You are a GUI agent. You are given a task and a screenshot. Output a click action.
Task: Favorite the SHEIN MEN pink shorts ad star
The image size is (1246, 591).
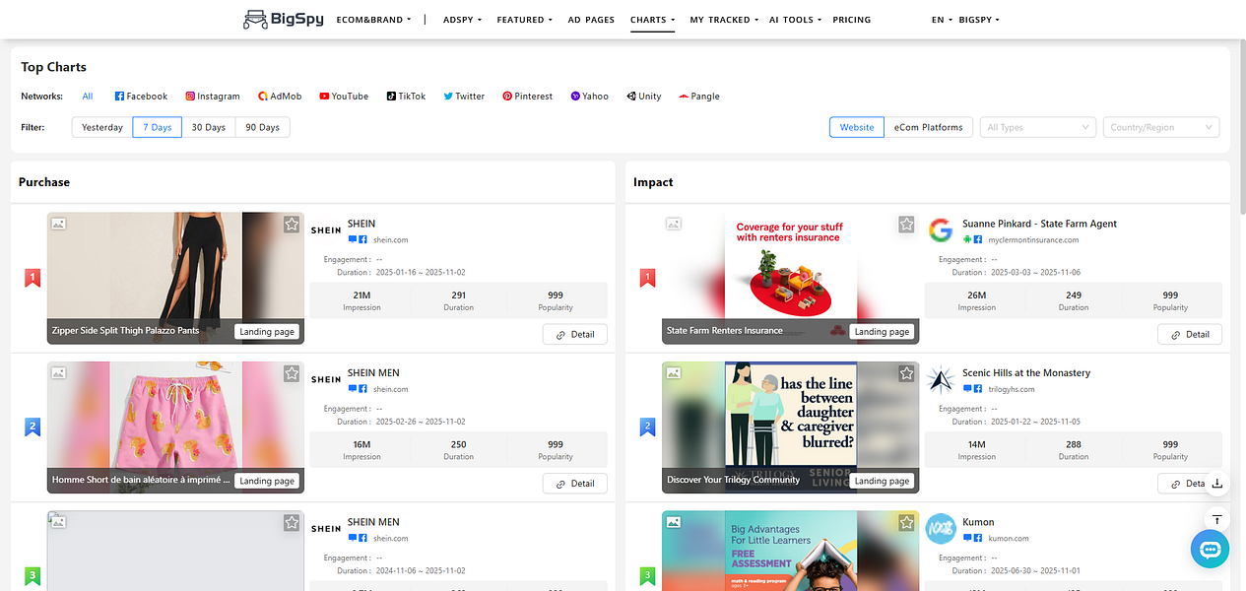292,374
